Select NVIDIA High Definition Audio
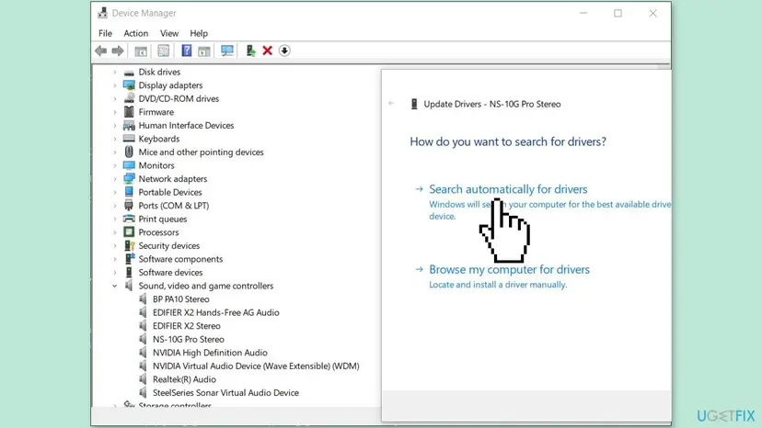762x428 pixels. (210, 353)
